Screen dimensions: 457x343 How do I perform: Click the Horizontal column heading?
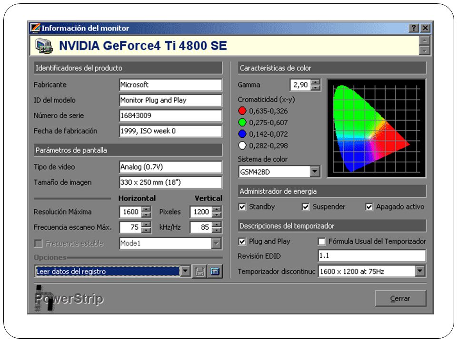point(137,198)
